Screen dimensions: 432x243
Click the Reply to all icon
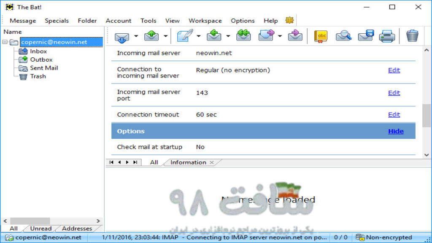pyautogui.click(x=243, y=36)
